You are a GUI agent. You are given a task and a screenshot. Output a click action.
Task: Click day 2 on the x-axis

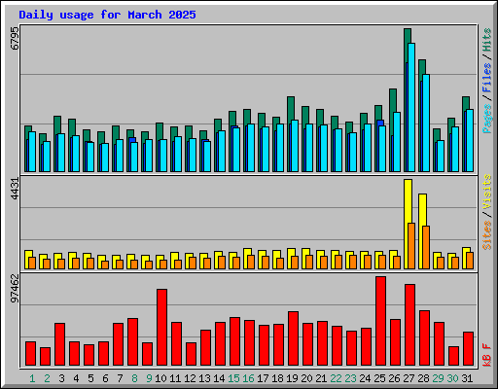[47, 378]
